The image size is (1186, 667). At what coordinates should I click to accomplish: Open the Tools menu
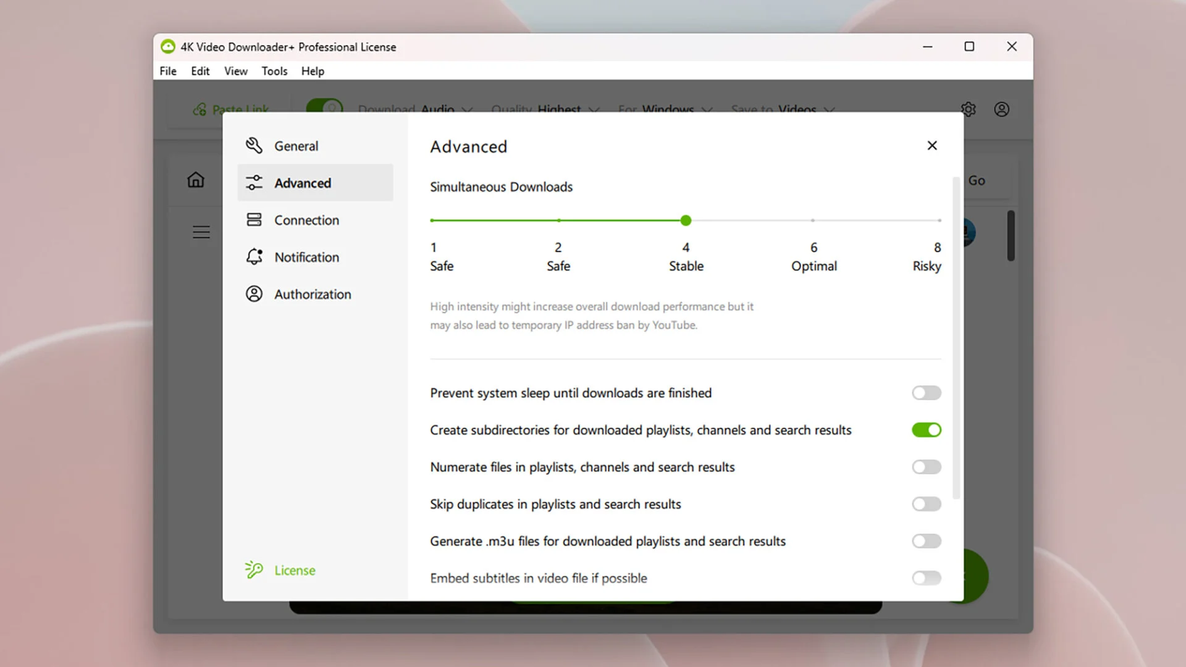click(274, 71)
